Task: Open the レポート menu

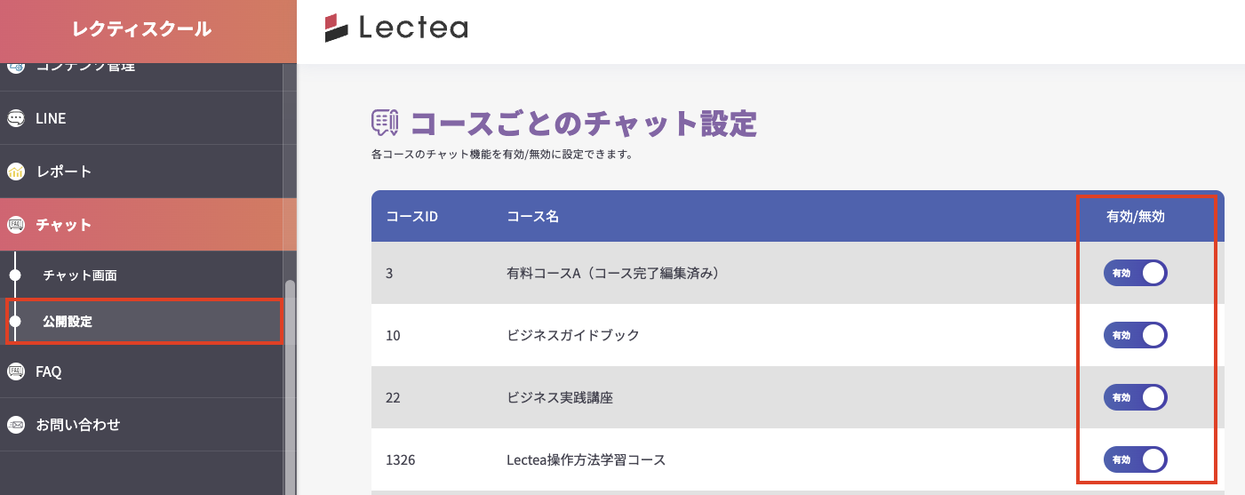Action: coord(64,172)
